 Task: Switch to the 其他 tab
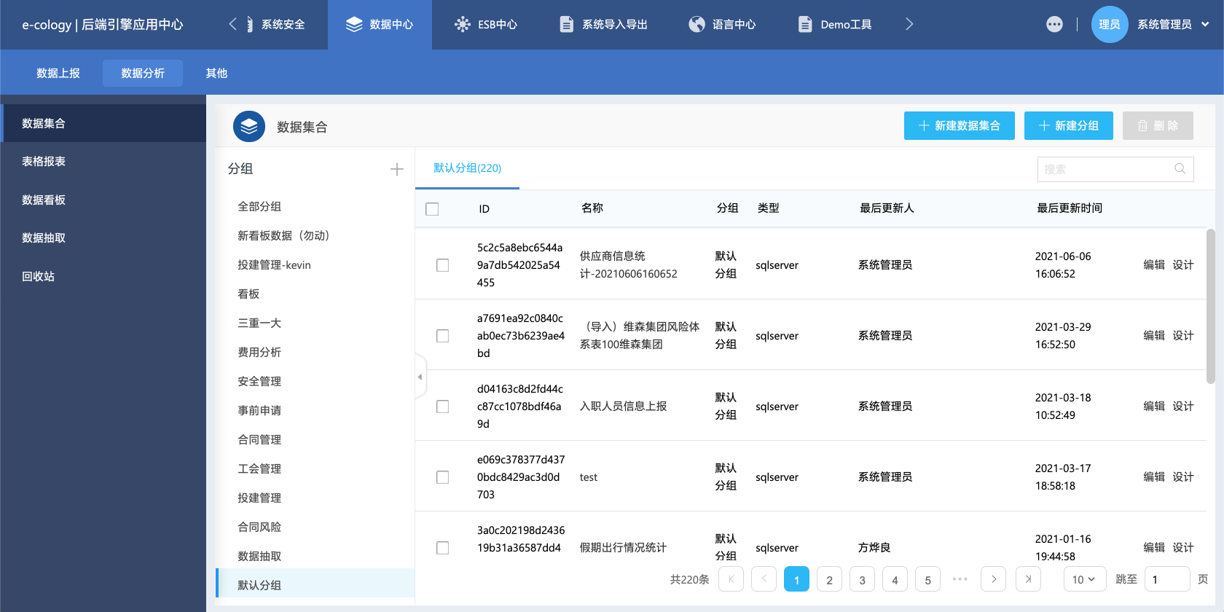click(216, 73)
